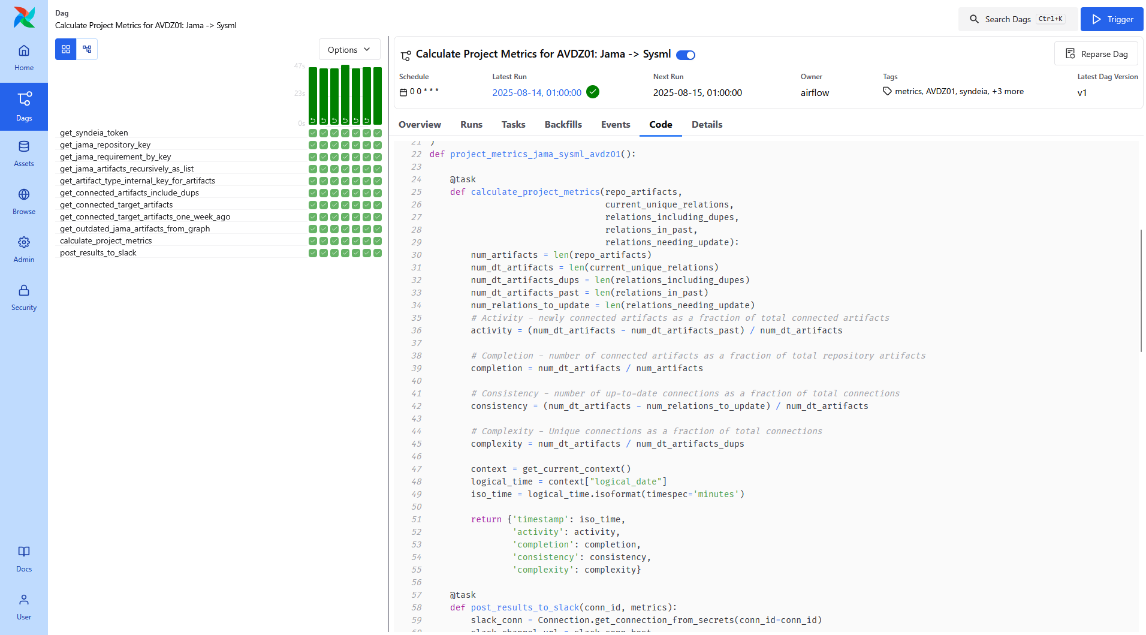Click 'def post_results_to_slack(conn_id, metrics):' line
The width and height of the screenshot is (1146, 635).
point(563,607)
